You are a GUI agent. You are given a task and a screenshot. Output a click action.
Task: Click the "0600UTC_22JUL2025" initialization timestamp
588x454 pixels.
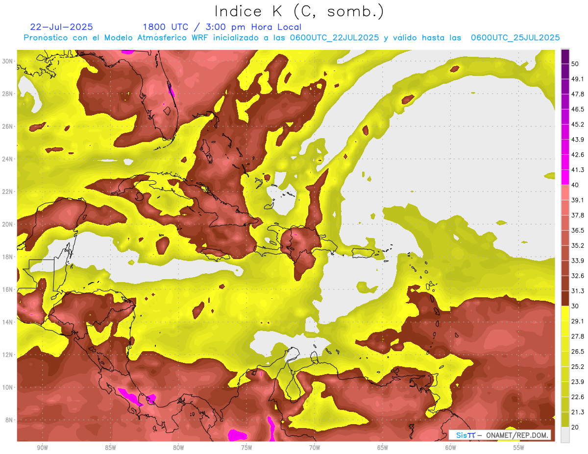coord(334,38)
